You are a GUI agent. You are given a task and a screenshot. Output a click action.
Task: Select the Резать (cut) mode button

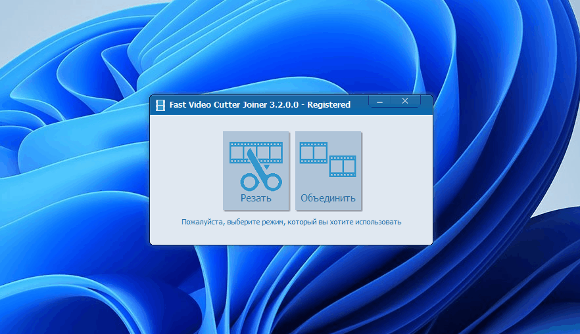coord(256,171)
